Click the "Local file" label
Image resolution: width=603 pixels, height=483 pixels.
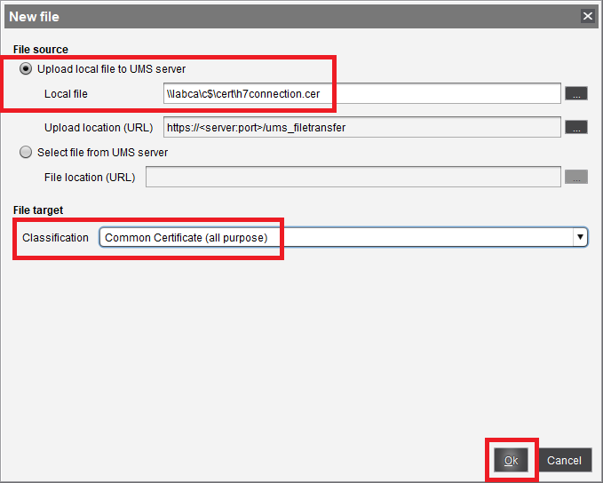[x=66, y=93]
